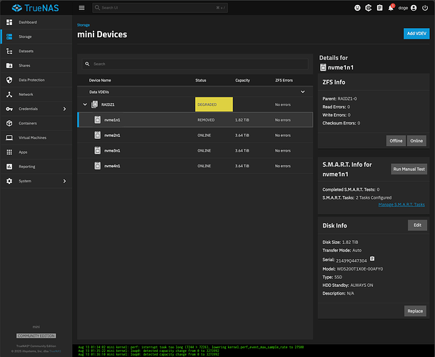Click the RAIDZ1 vdev icon
Image resolution: width=435 pixels, height=357 pixels.
pyautogui.click(x=94, y=104)
